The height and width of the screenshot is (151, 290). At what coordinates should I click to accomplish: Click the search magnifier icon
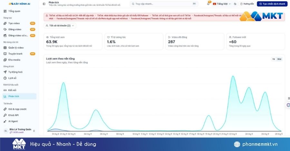click(x=133, y=4)
